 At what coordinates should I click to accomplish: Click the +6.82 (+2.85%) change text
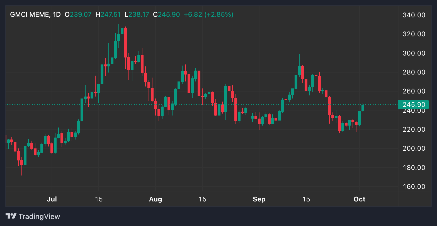click(208, 15)
